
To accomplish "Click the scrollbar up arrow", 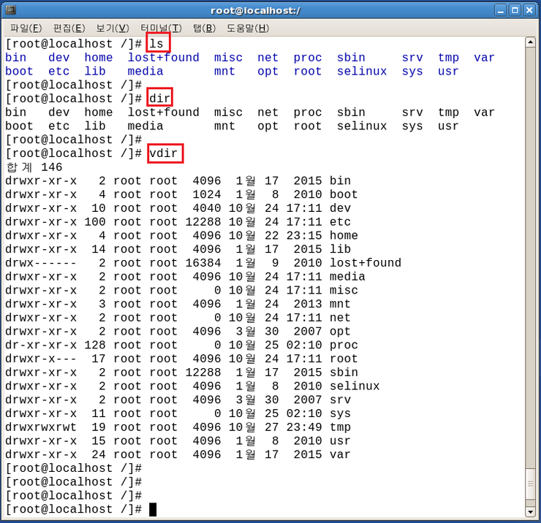I will click(x=530, y=42).
